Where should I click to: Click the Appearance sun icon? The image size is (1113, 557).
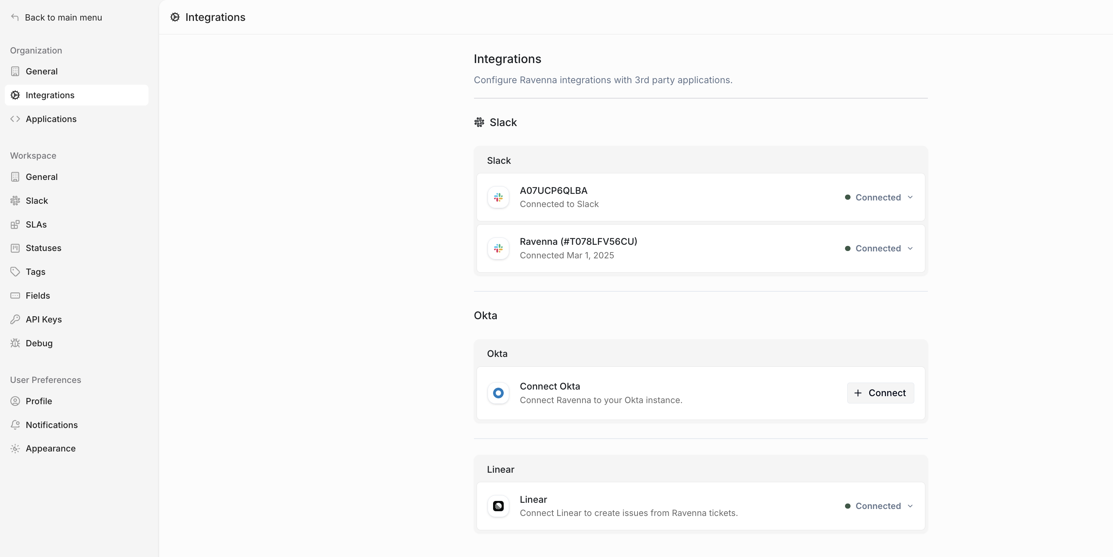coord(15,448)
